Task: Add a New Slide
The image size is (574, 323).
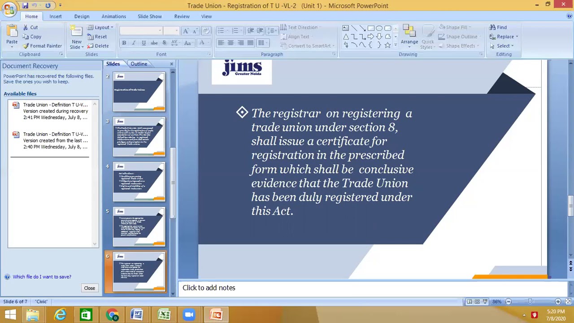Action: [x=77, y=37]
